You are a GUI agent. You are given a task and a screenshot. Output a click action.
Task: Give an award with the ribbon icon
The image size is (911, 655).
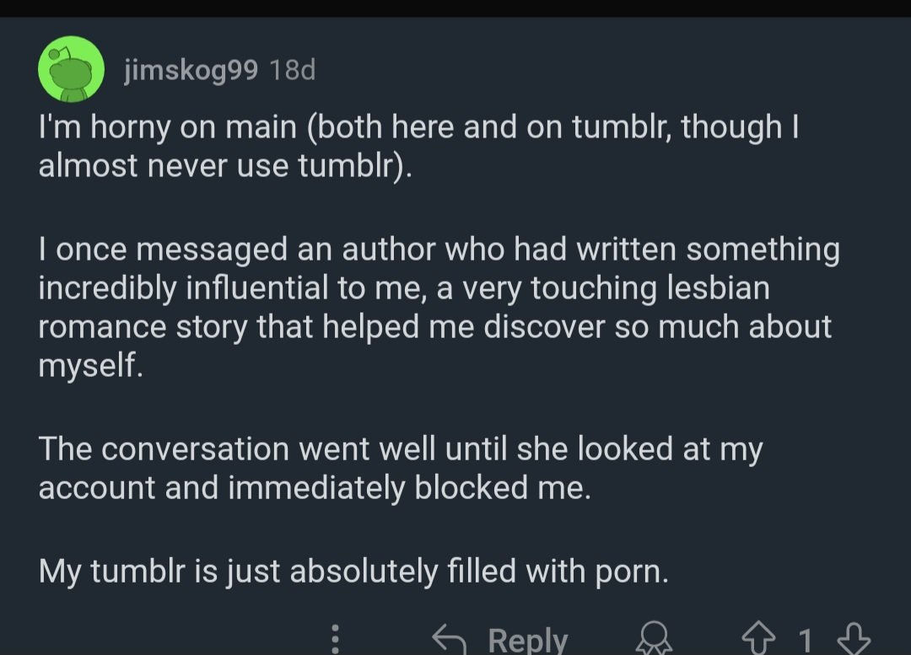655,640
